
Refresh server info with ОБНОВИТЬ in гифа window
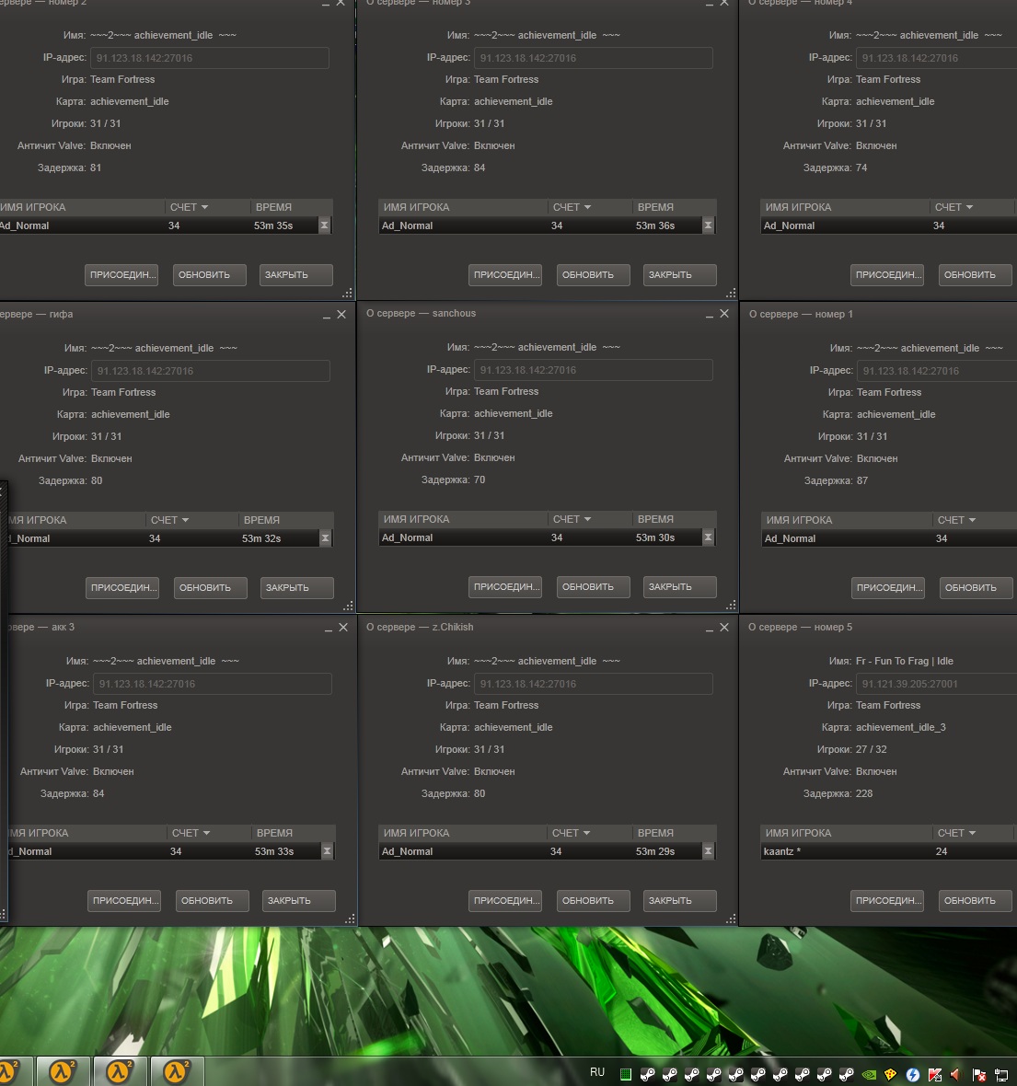coord(211,588)
